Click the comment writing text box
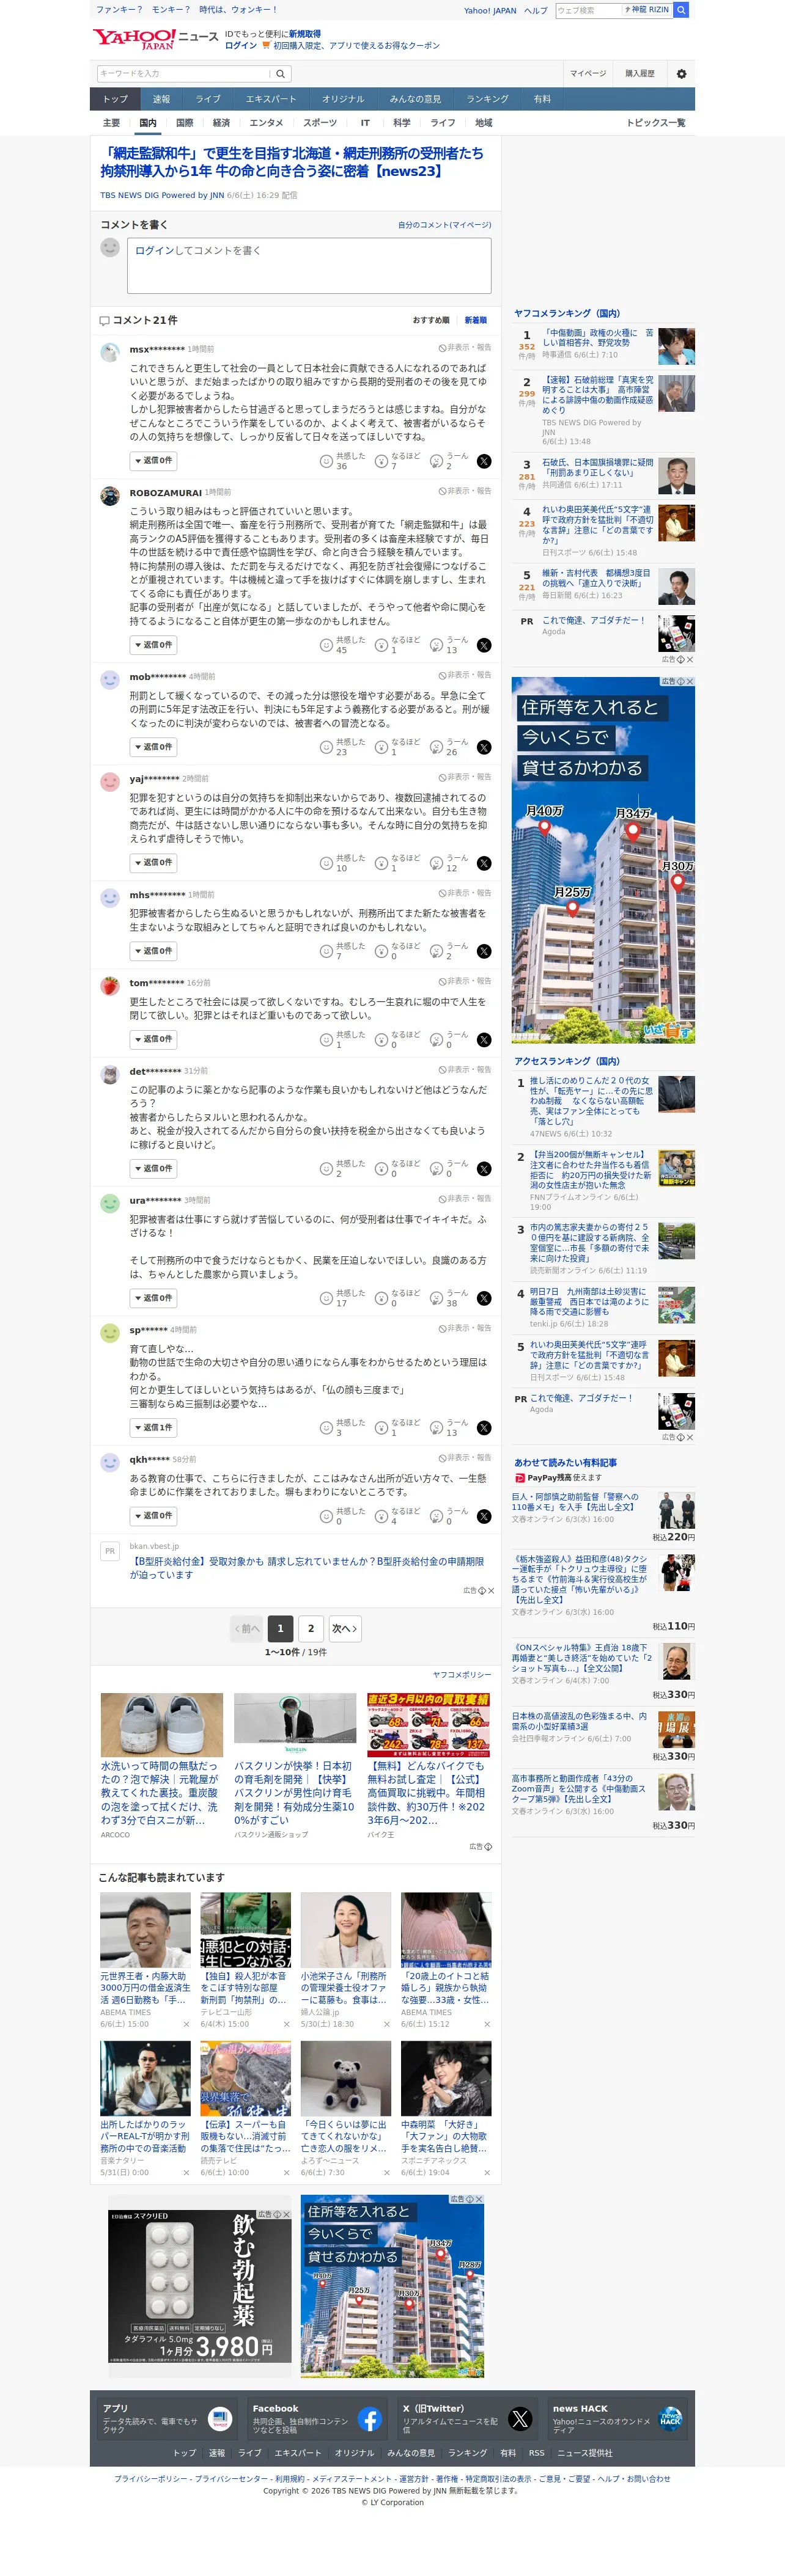This screenshot has width=785, height=2576. [309, 266]
